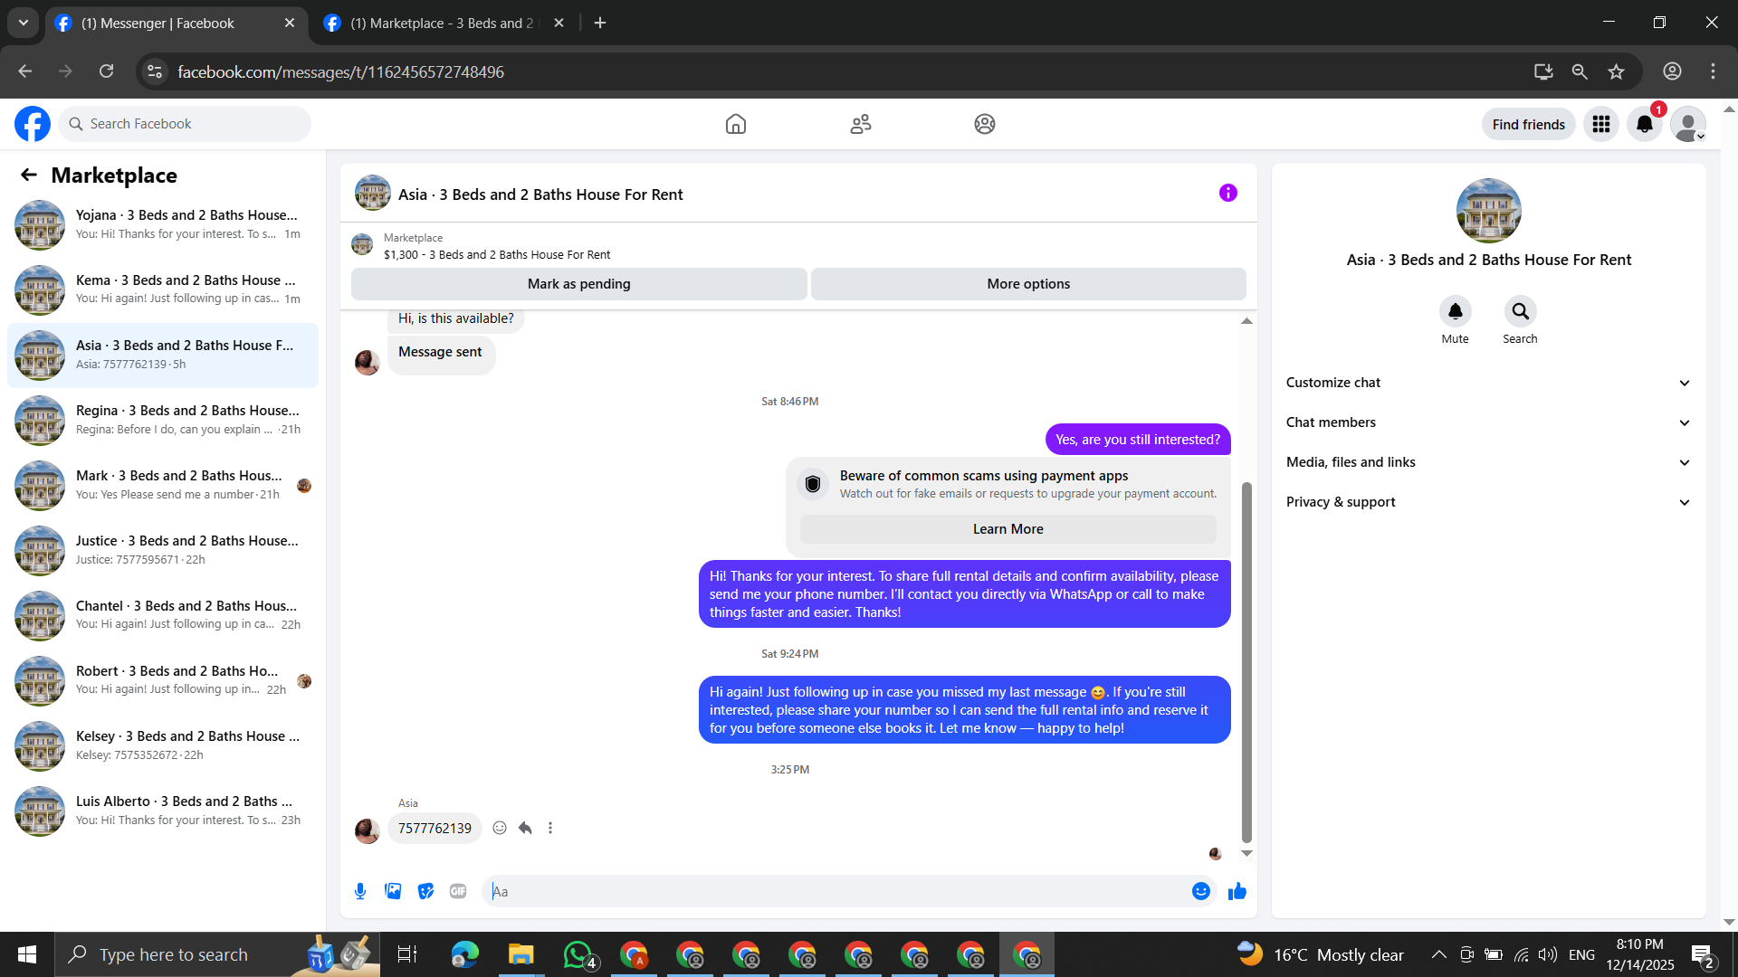Reply to the 7577762139 message

coord(525,828)
